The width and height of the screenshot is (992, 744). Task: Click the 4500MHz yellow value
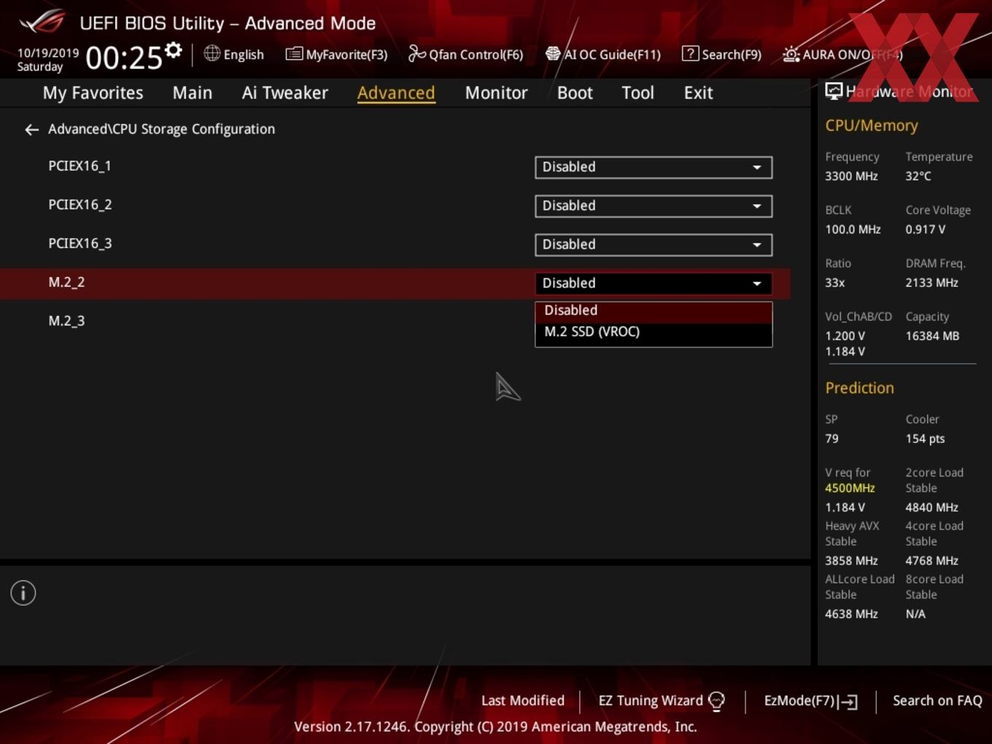click(x=850, y=489)
